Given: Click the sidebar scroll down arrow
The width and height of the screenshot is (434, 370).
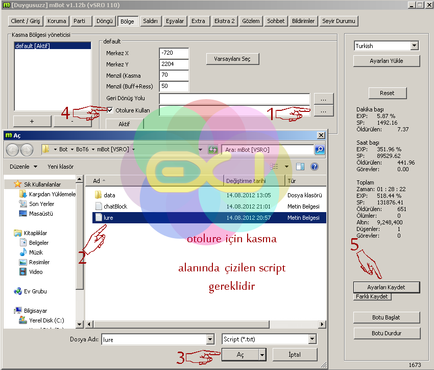Looking at the screenshot, I should pos(80,325).
